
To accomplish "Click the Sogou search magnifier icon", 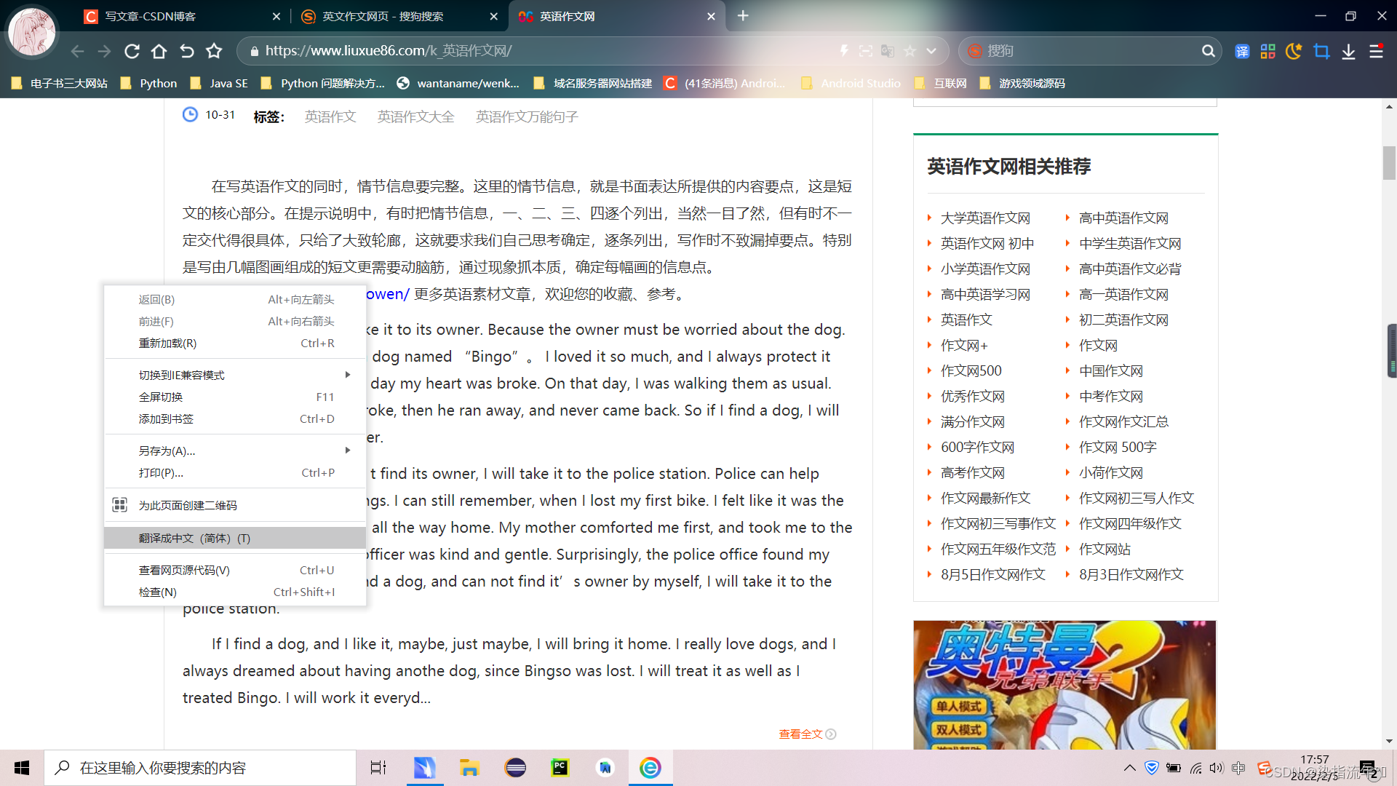I will tap(1208, 51).
